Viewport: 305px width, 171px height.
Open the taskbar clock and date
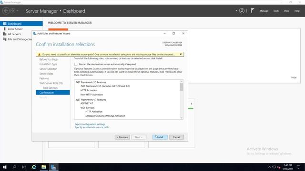coord(288,167)
